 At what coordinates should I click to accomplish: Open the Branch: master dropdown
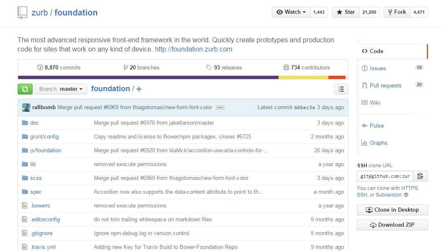(x=61, y=89)
